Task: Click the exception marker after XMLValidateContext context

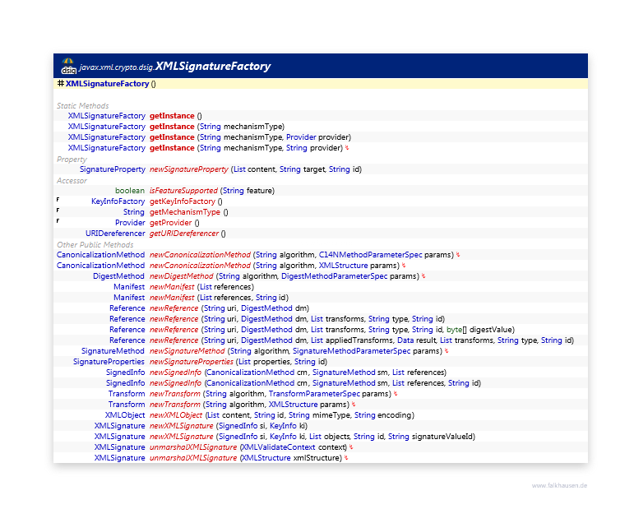Action: pyautogui.click(x=351, y=447)
